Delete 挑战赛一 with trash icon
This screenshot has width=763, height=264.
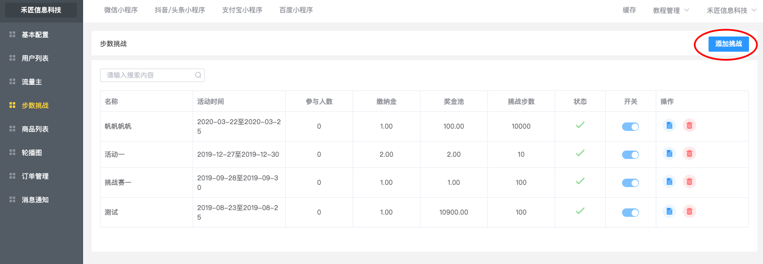coord(689,181)
